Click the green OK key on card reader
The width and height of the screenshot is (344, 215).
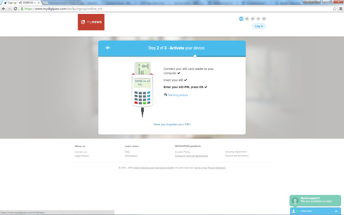coord(144,103)
